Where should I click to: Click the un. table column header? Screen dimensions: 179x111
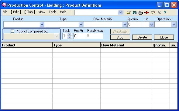(174, 45)
